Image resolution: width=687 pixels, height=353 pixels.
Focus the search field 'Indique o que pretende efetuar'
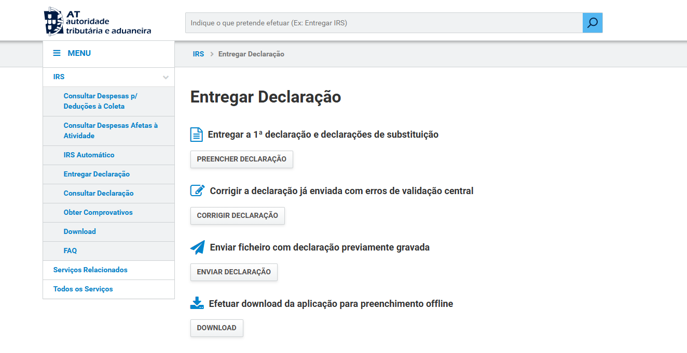(383, 23)
